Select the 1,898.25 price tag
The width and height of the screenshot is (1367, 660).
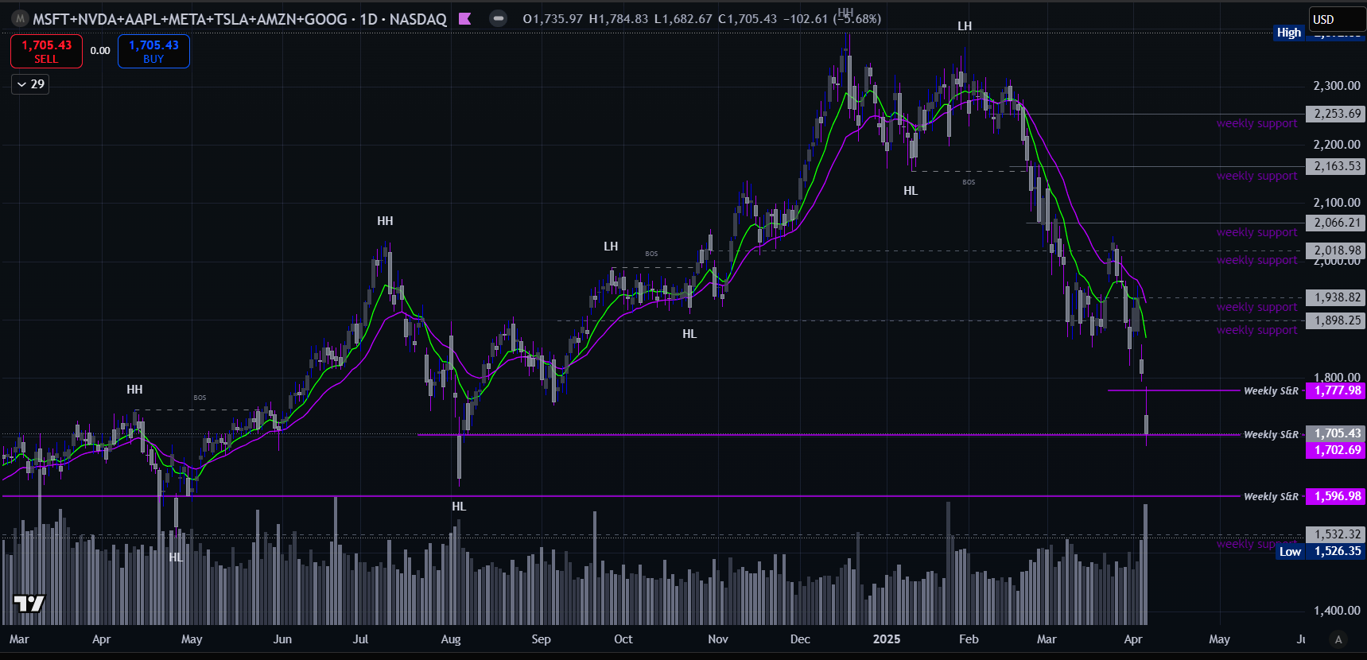[1336, 320]
